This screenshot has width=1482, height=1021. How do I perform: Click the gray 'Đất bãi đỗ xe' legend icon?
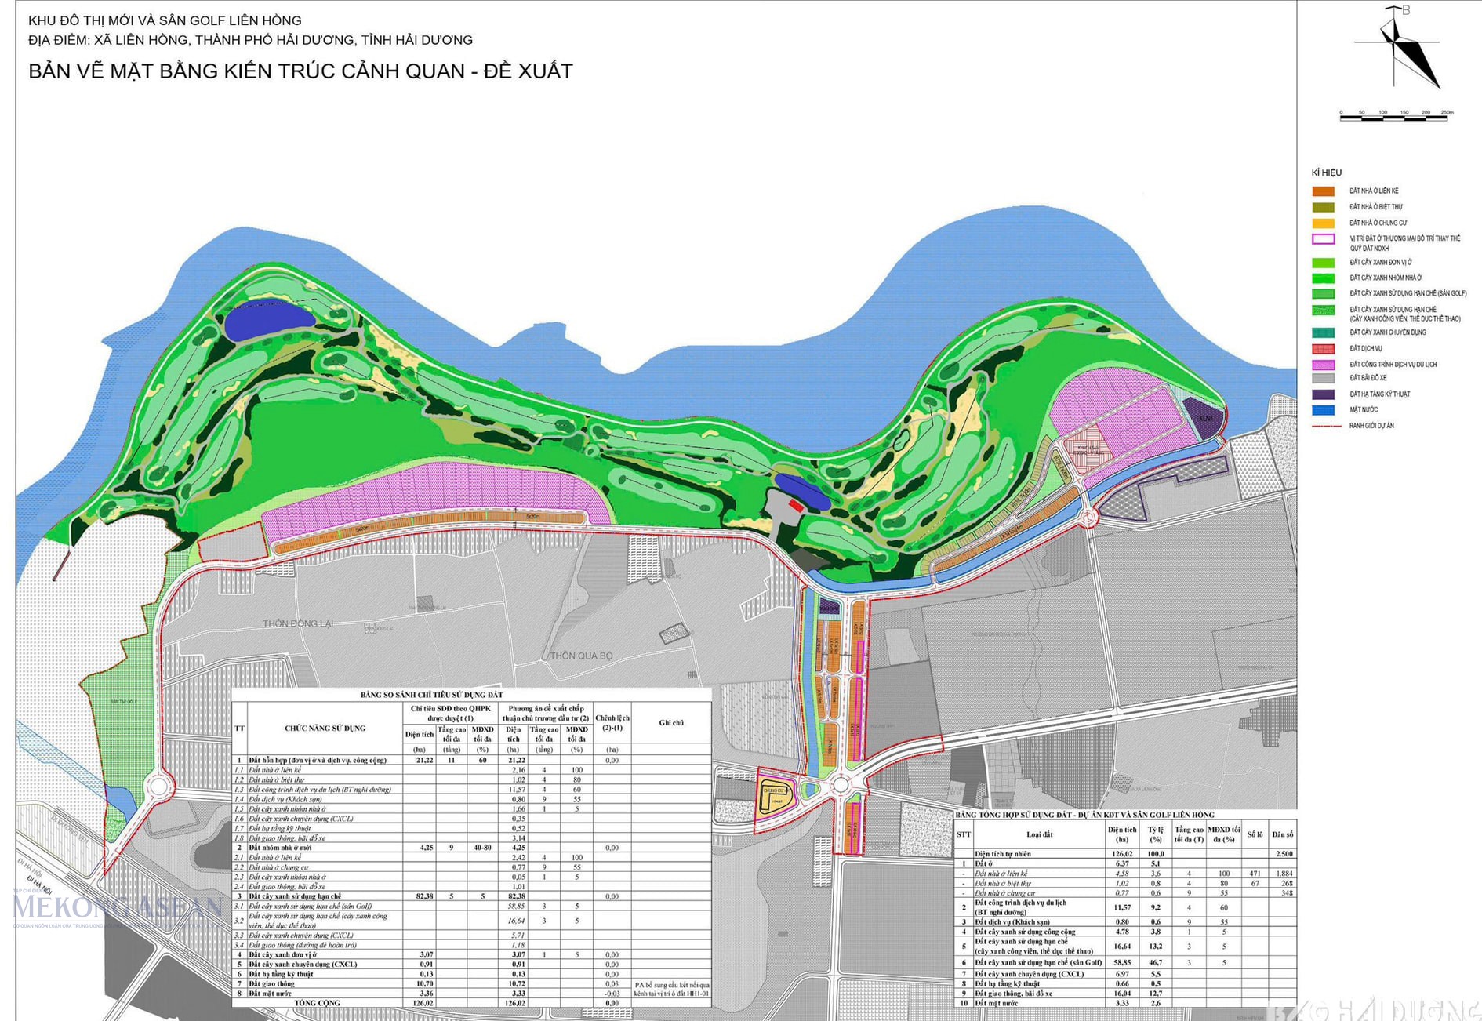coord(1323,379)
